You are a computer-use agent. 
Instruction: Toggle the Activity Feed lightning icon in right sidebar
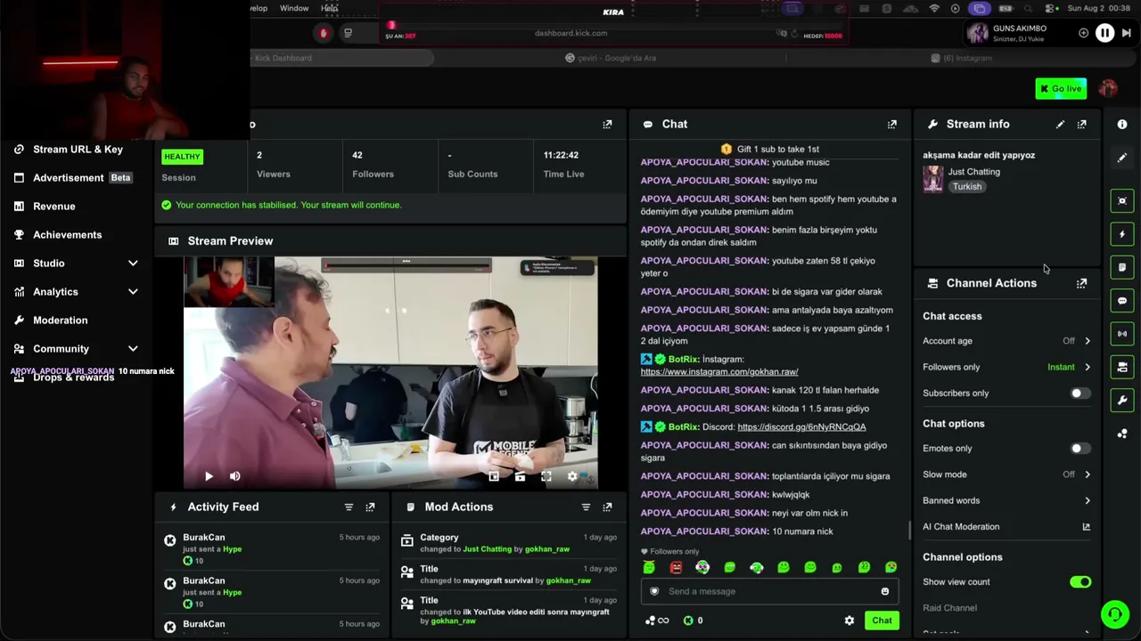1122,234
